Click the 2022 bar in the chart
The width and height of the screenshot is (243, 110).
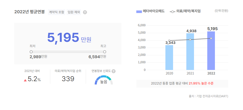point(211,51)
